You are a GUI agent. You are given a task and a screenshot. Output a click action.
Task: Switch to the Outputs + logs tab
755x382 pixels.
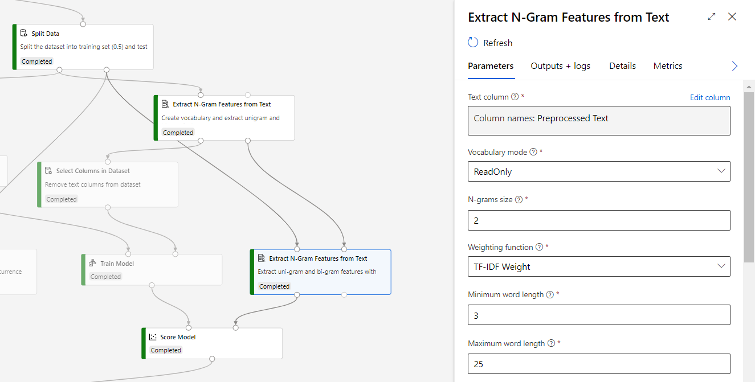(x=560, y=66)
